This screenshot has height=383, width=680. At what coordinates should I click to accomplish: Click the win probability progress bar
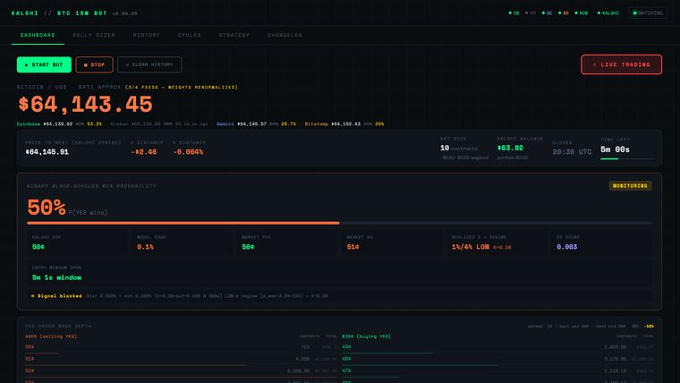[339, 223]
